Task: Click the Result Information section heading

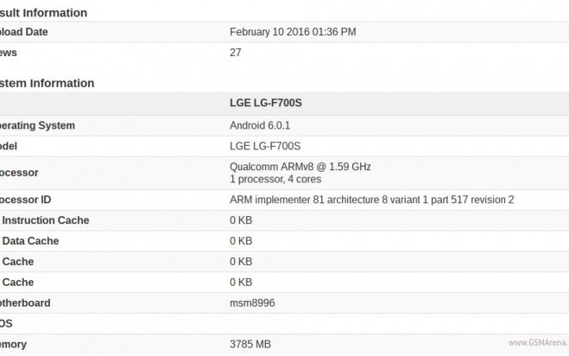Action: 43,13
